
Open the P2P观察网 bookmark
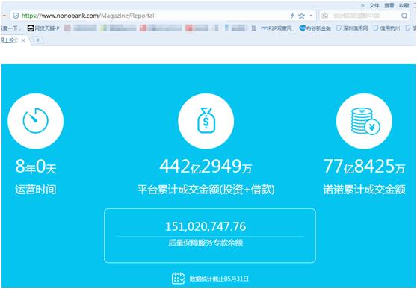pyautogui.click(x=277, y=28)
